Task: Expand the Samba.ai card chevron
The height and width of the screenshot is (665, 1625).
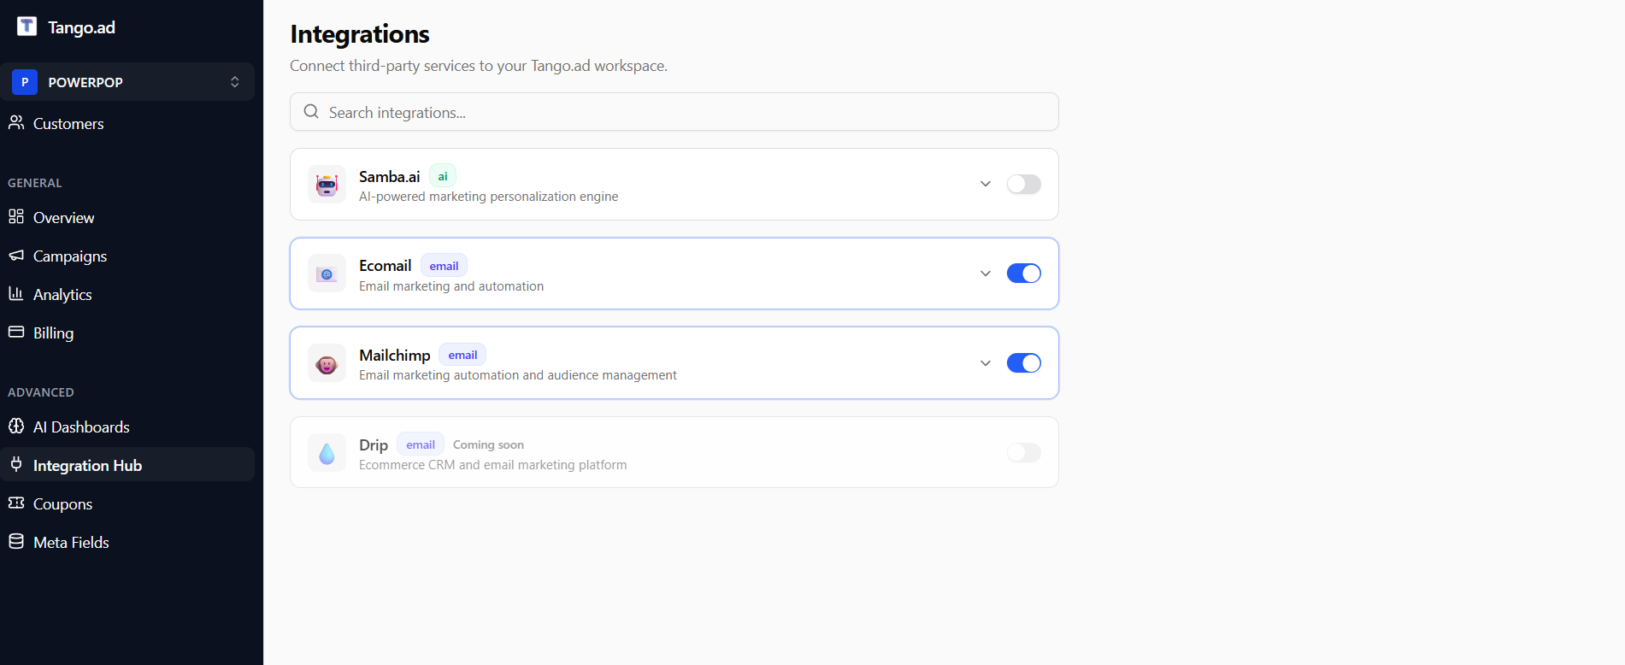Action: tap(986, 185)
